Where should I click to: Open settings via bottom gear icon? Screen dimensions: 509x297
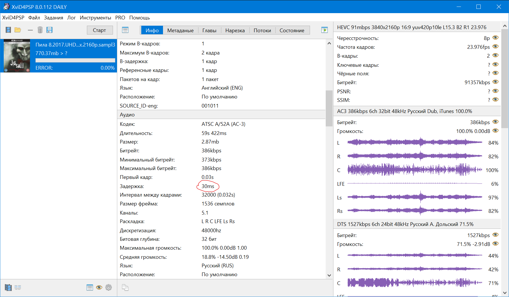coord(109,287)
